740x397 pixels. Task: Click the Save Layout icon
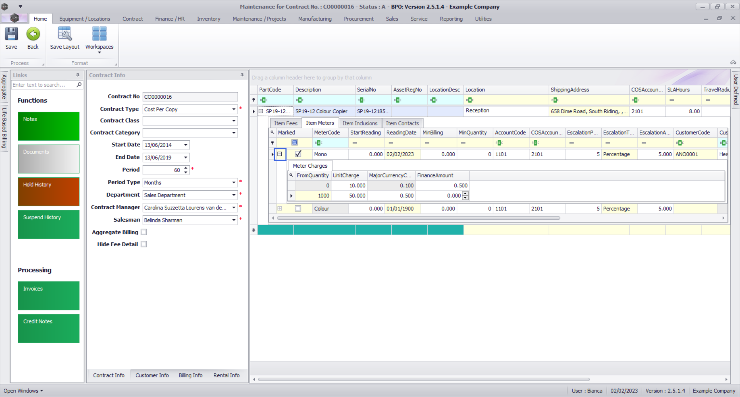64,34
